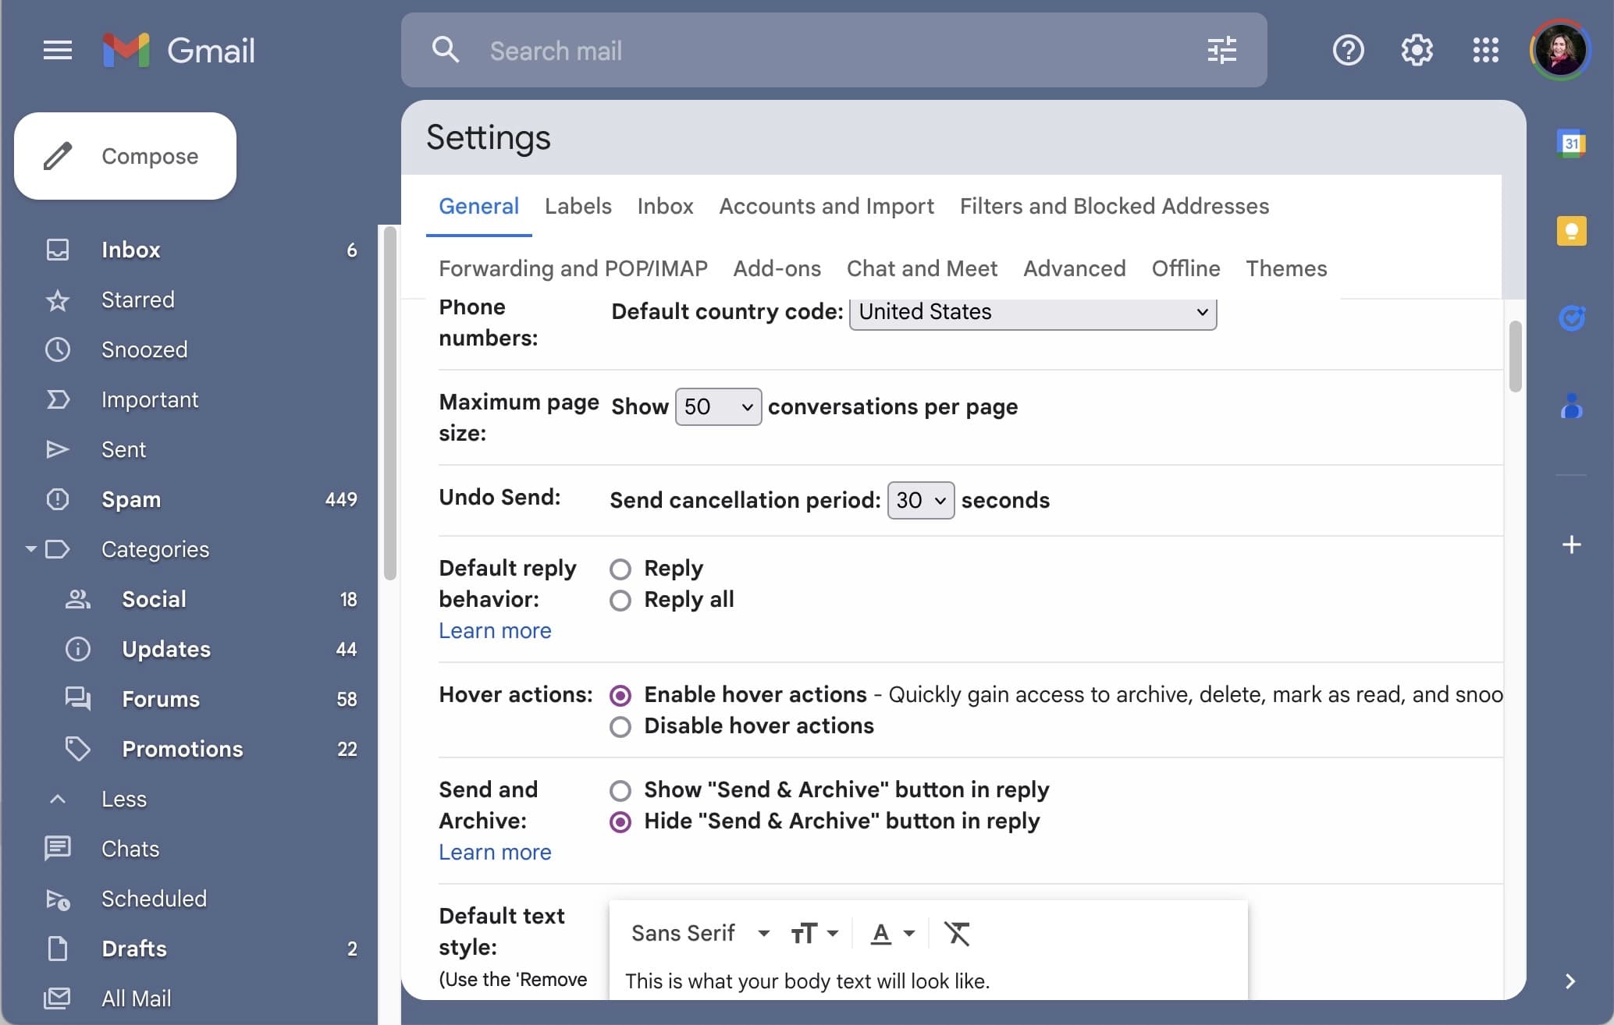Screen dimensions: 1614x1025
Task: Open Google Keep side panel icon
Action: click(x=1571, y=231)
